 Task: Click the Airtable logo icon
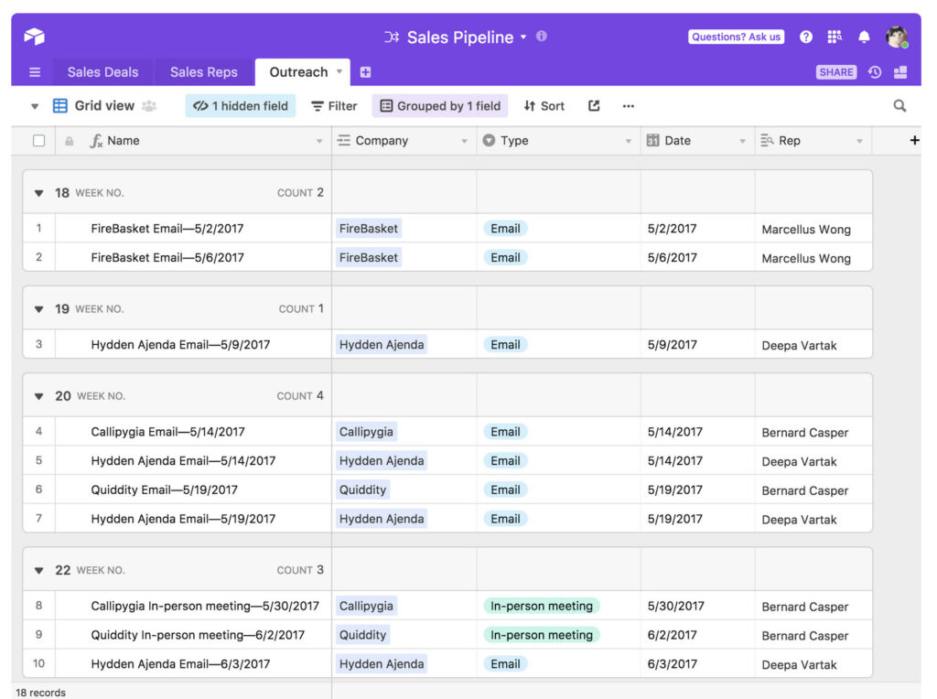click(x=34, y=37)
